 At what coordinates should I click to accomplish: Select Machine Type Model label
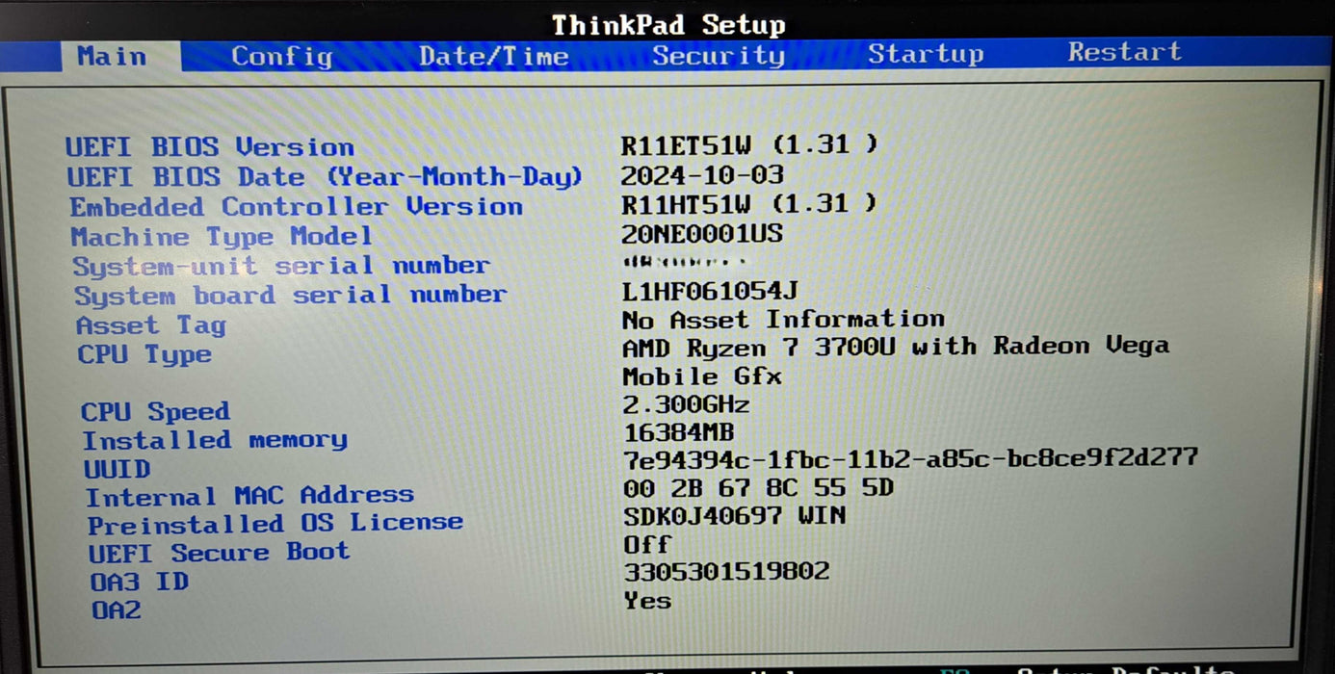click(x=222, y=237)
